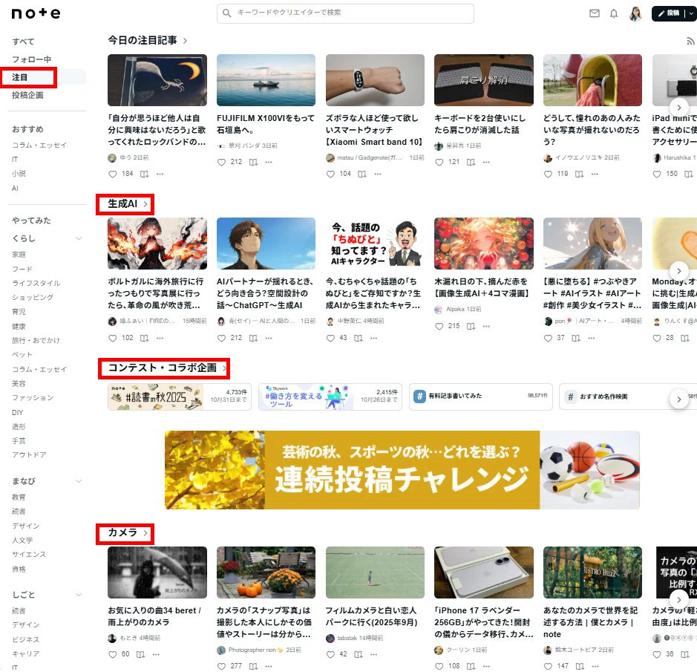
Task: Click the 投稿 post button
Action: (x=669, y=13)
